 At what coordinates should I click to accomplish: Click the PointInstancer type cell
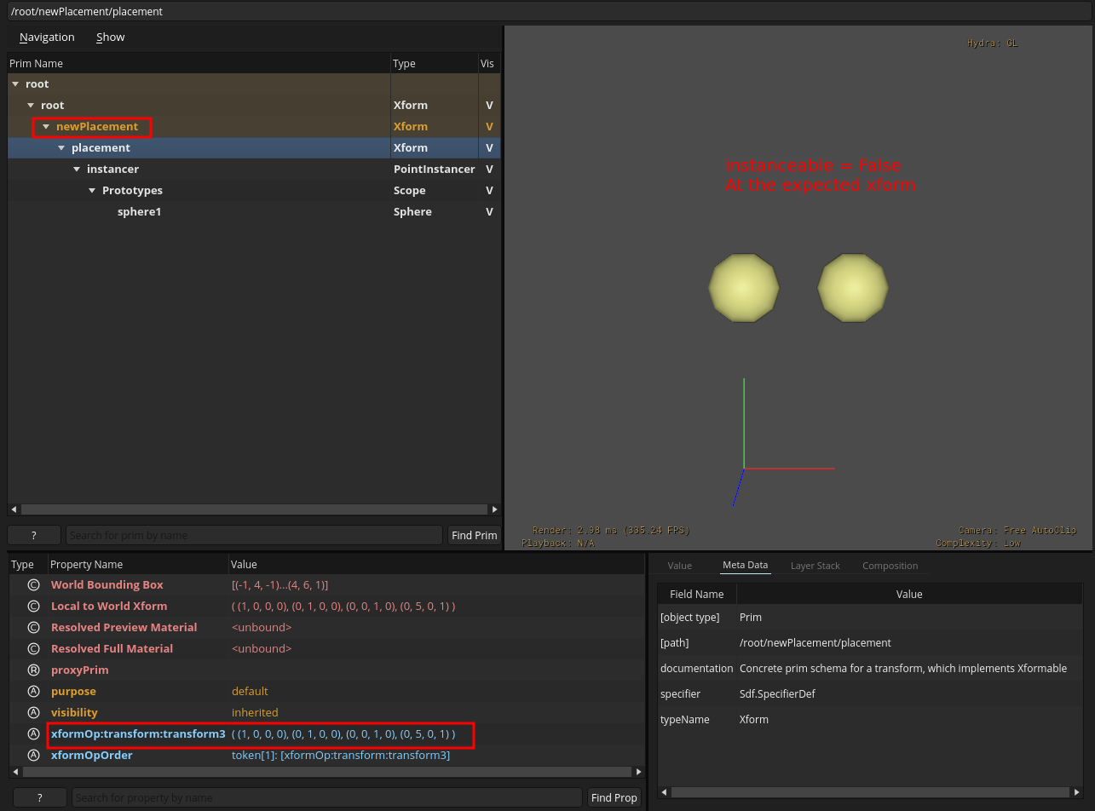[x=435, y=170]
